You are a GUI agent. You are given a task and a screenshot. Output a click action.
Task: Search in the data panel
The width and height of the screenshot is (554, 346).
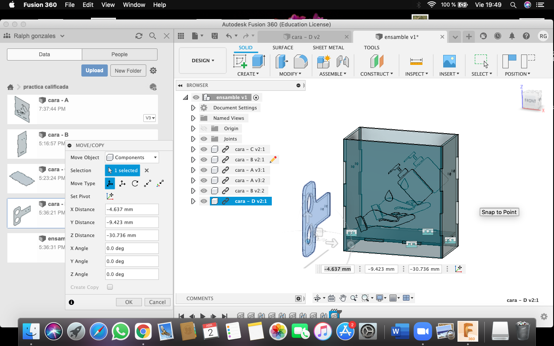[152, 36]
